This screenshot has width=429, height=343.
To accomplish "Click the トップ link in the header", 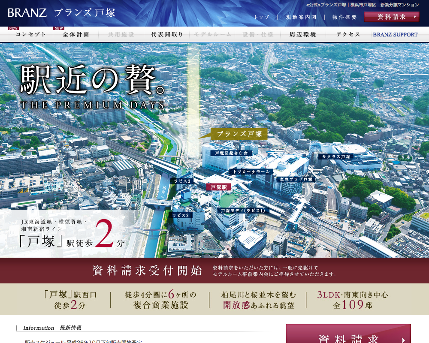I will [262, 17].
